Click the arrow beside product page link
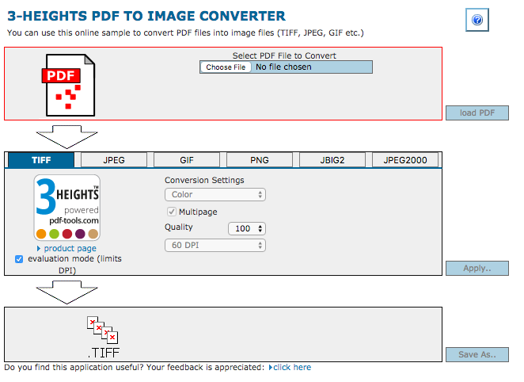The height and width of the screenshot is (382, 524). (x=39, y=249)
